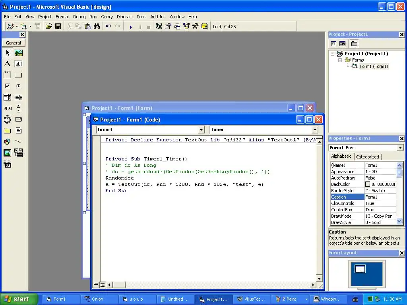Select the TextBox control tool
This screenshot has width=407, height=305.
pyautogui.click(x=18, y=64)
